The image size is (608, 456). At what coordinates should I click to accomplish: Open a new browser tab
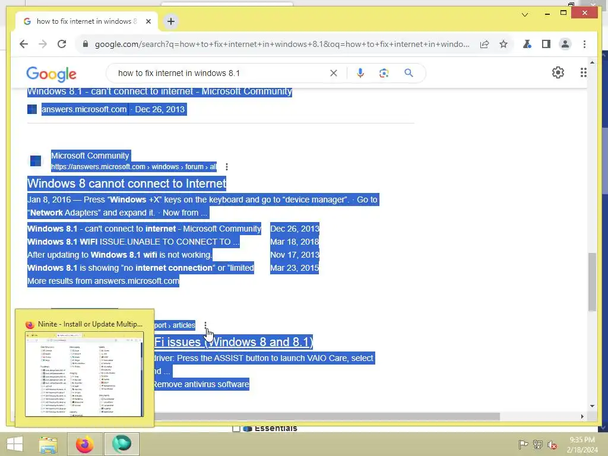click(x=170, y=21)
